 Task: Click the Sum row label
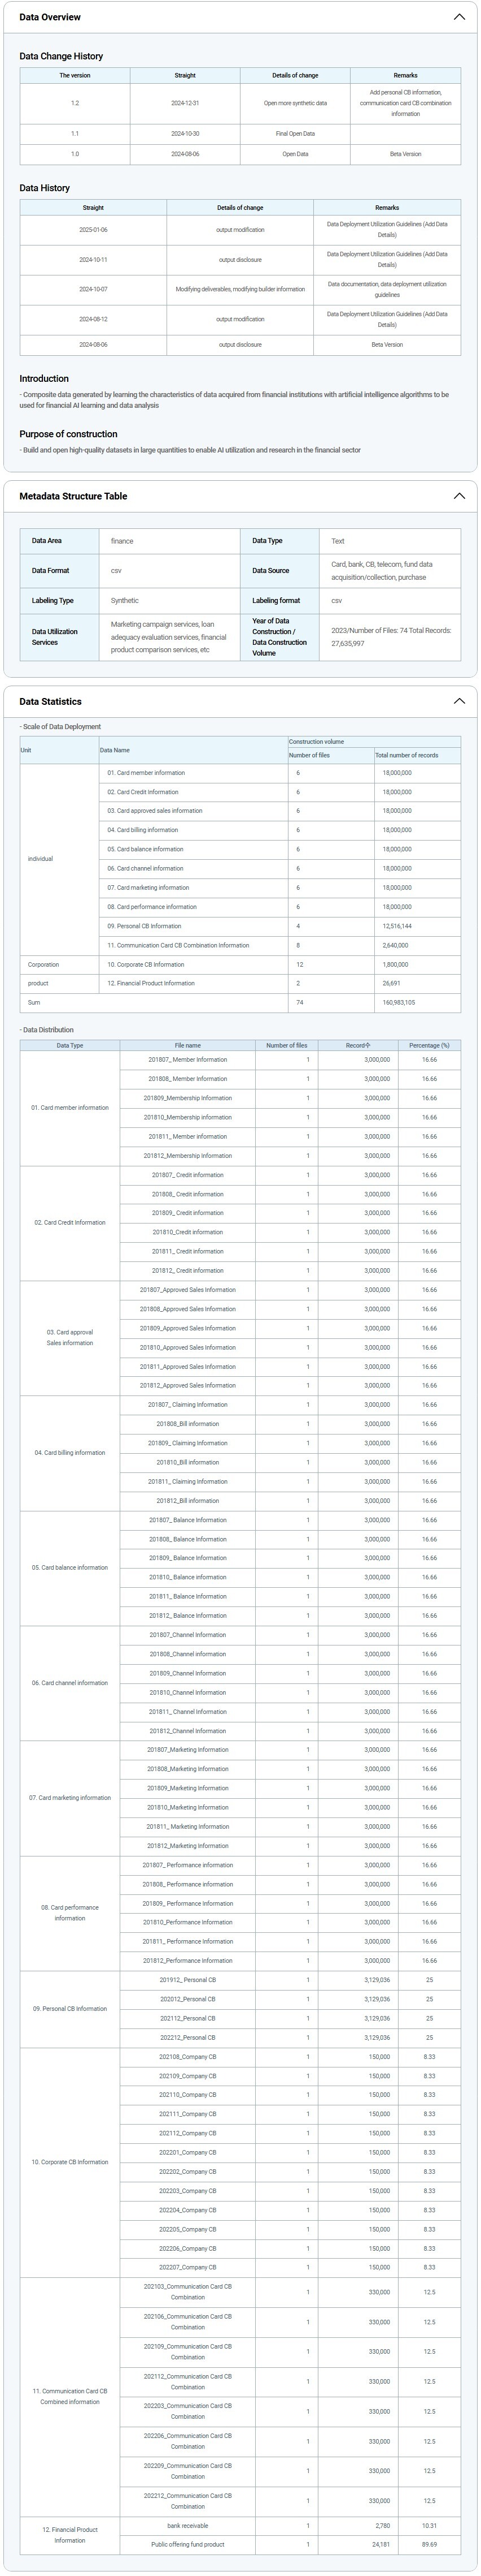coord(35,1002)
